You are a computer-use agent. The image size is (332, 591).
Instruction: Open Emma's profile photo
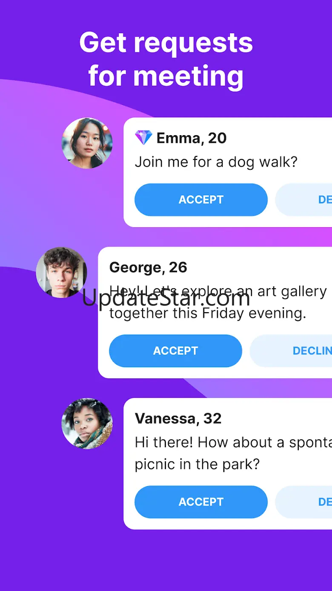click(87, 143)
